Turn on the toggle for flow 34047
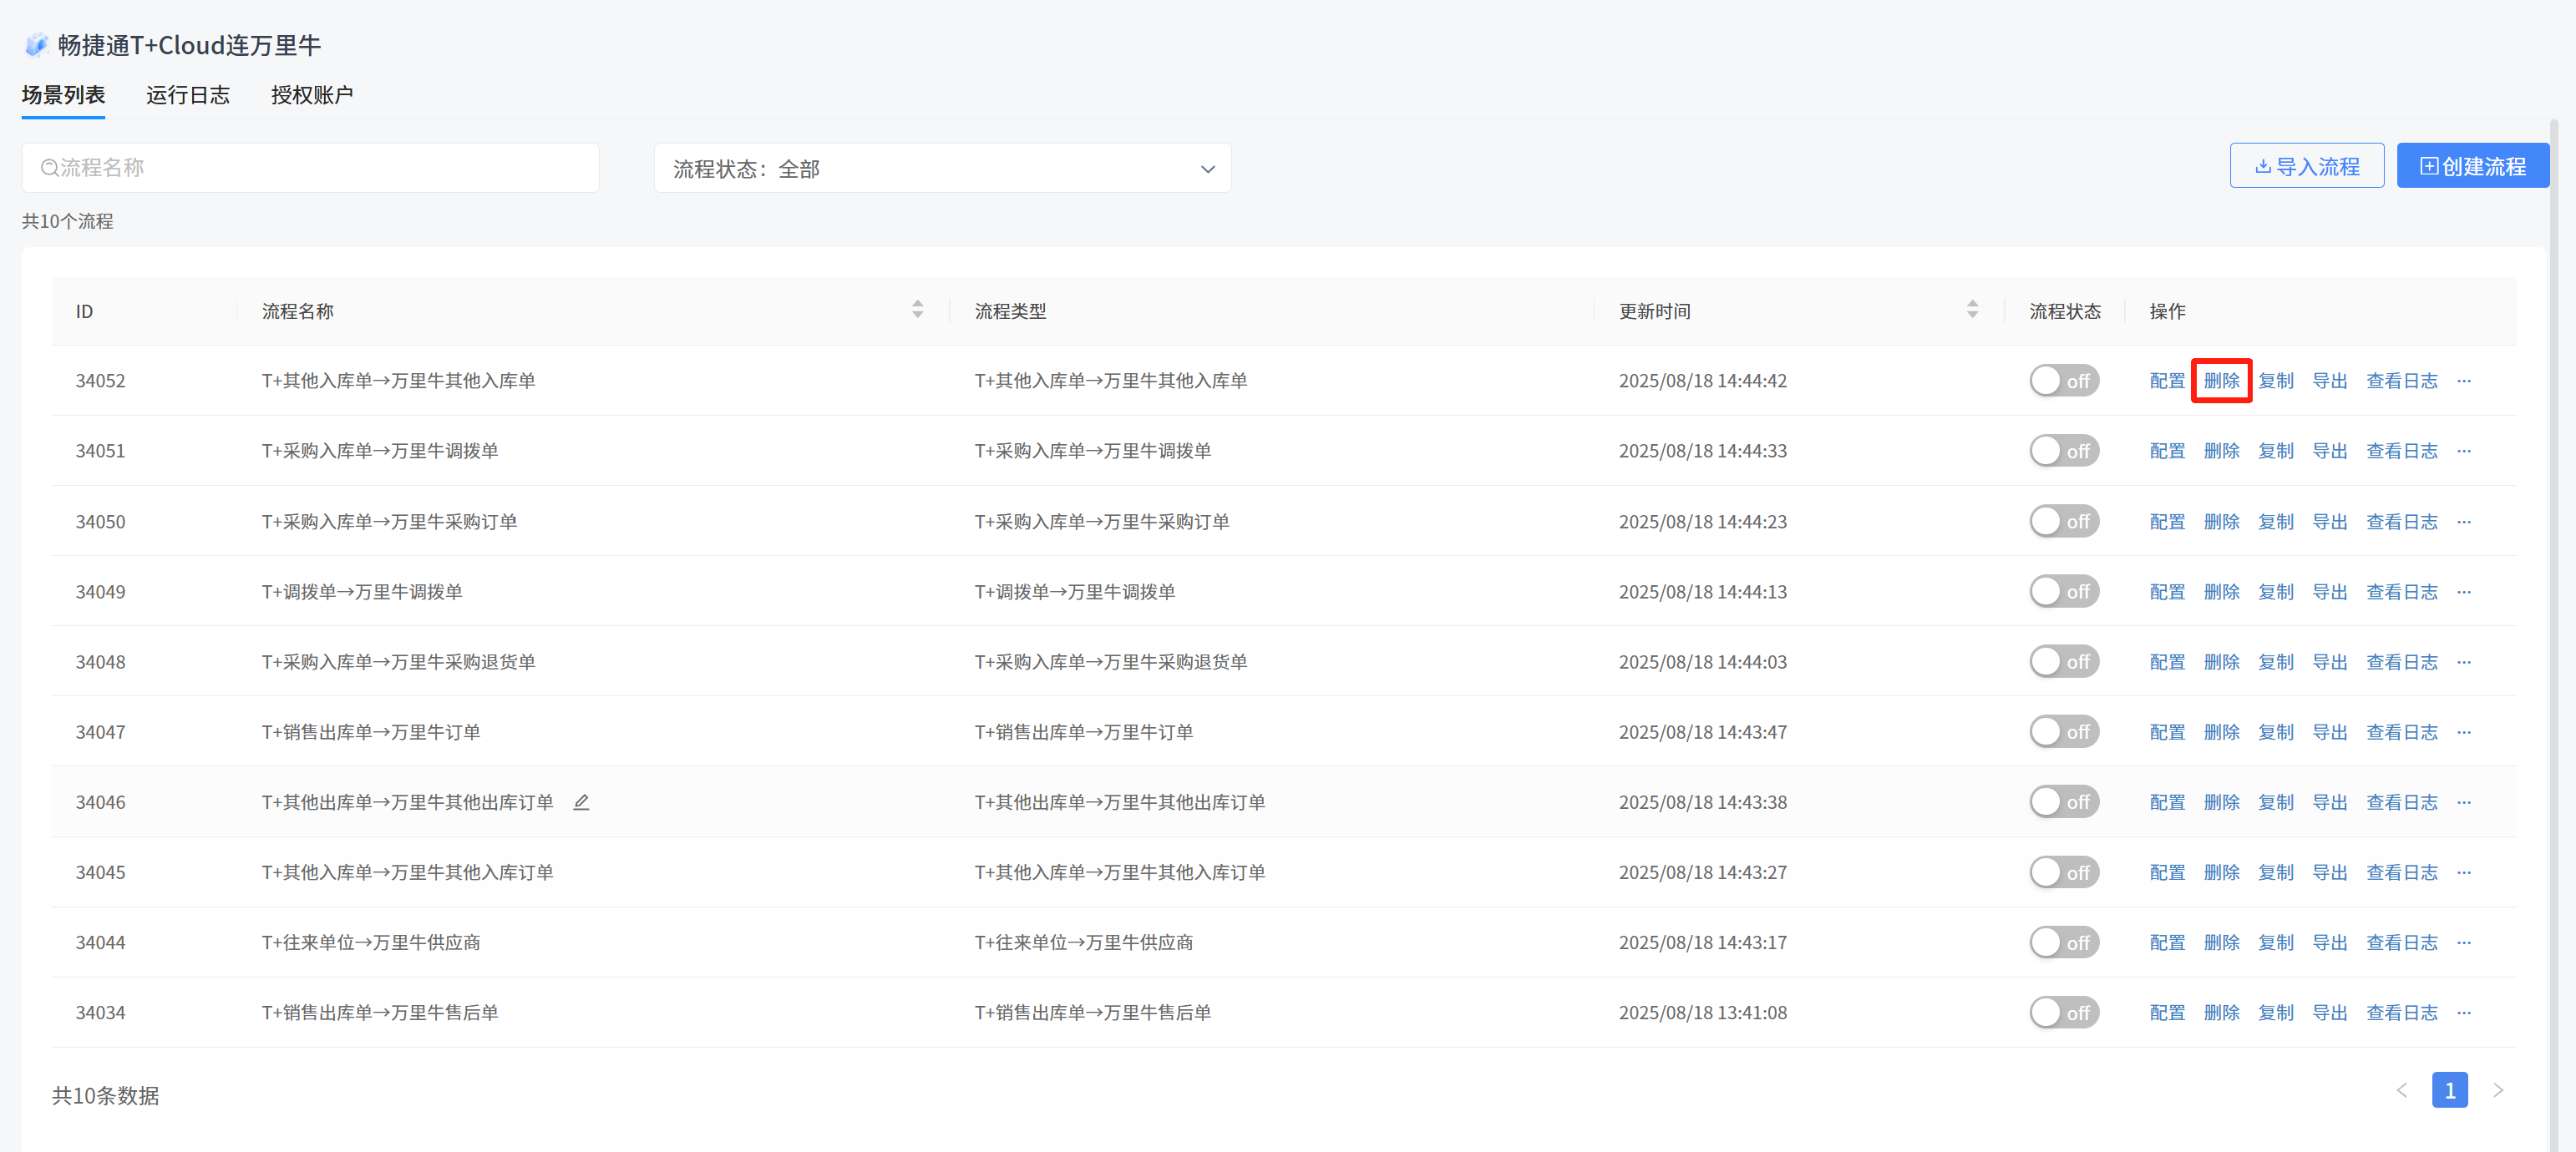This screenshot has width=2576, height=1152. click(x=2063, y=731)
